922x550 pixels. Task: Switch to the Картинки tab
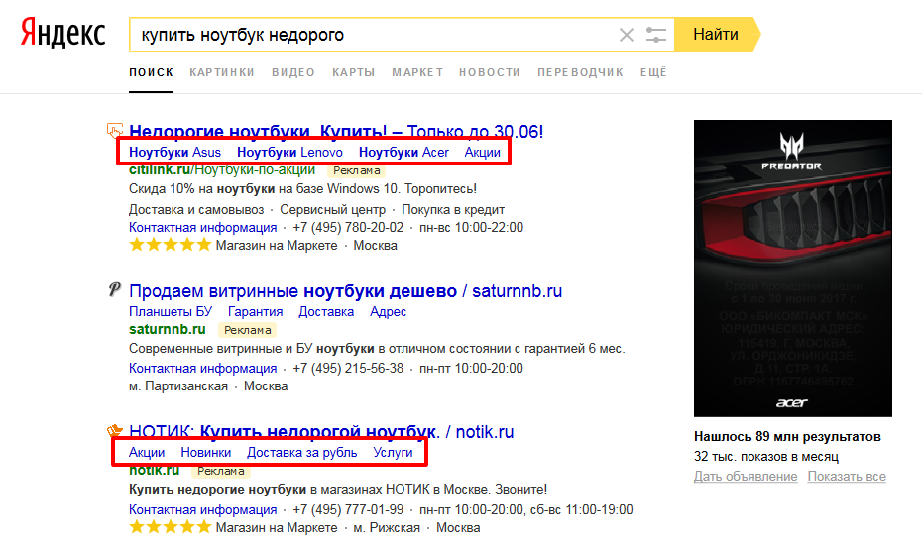point(221,72)
